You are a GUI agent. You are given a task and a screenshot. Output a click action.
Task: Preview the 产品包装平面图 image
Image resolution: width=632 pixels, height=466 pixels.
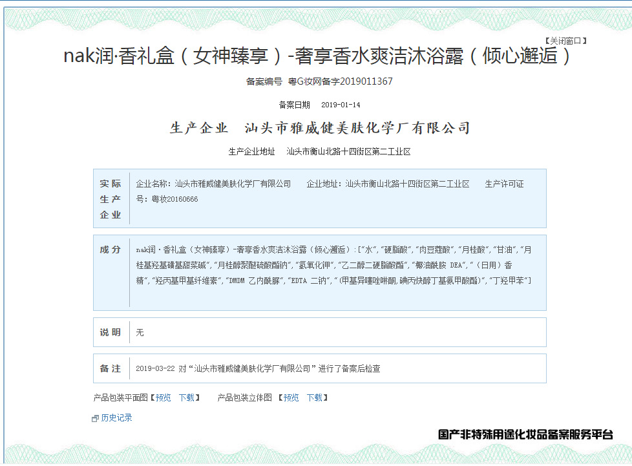click(x=163, y=398)
